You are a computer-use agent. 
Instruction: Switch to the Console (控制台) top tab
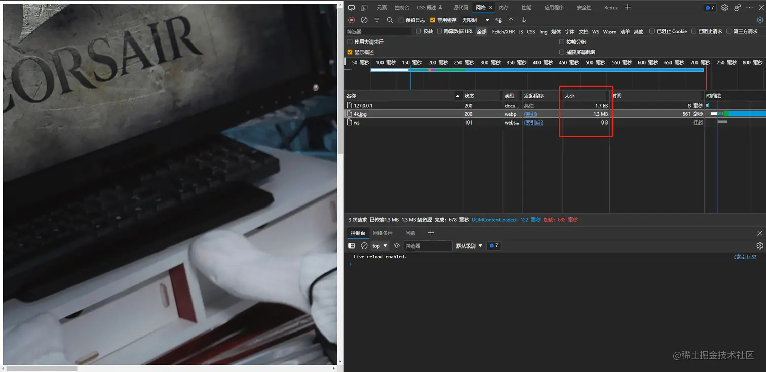[x=402, y=8]
